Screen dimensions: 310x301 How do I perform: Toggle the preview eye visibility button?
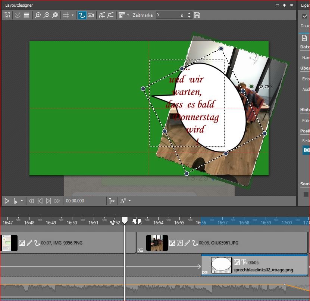112,201
